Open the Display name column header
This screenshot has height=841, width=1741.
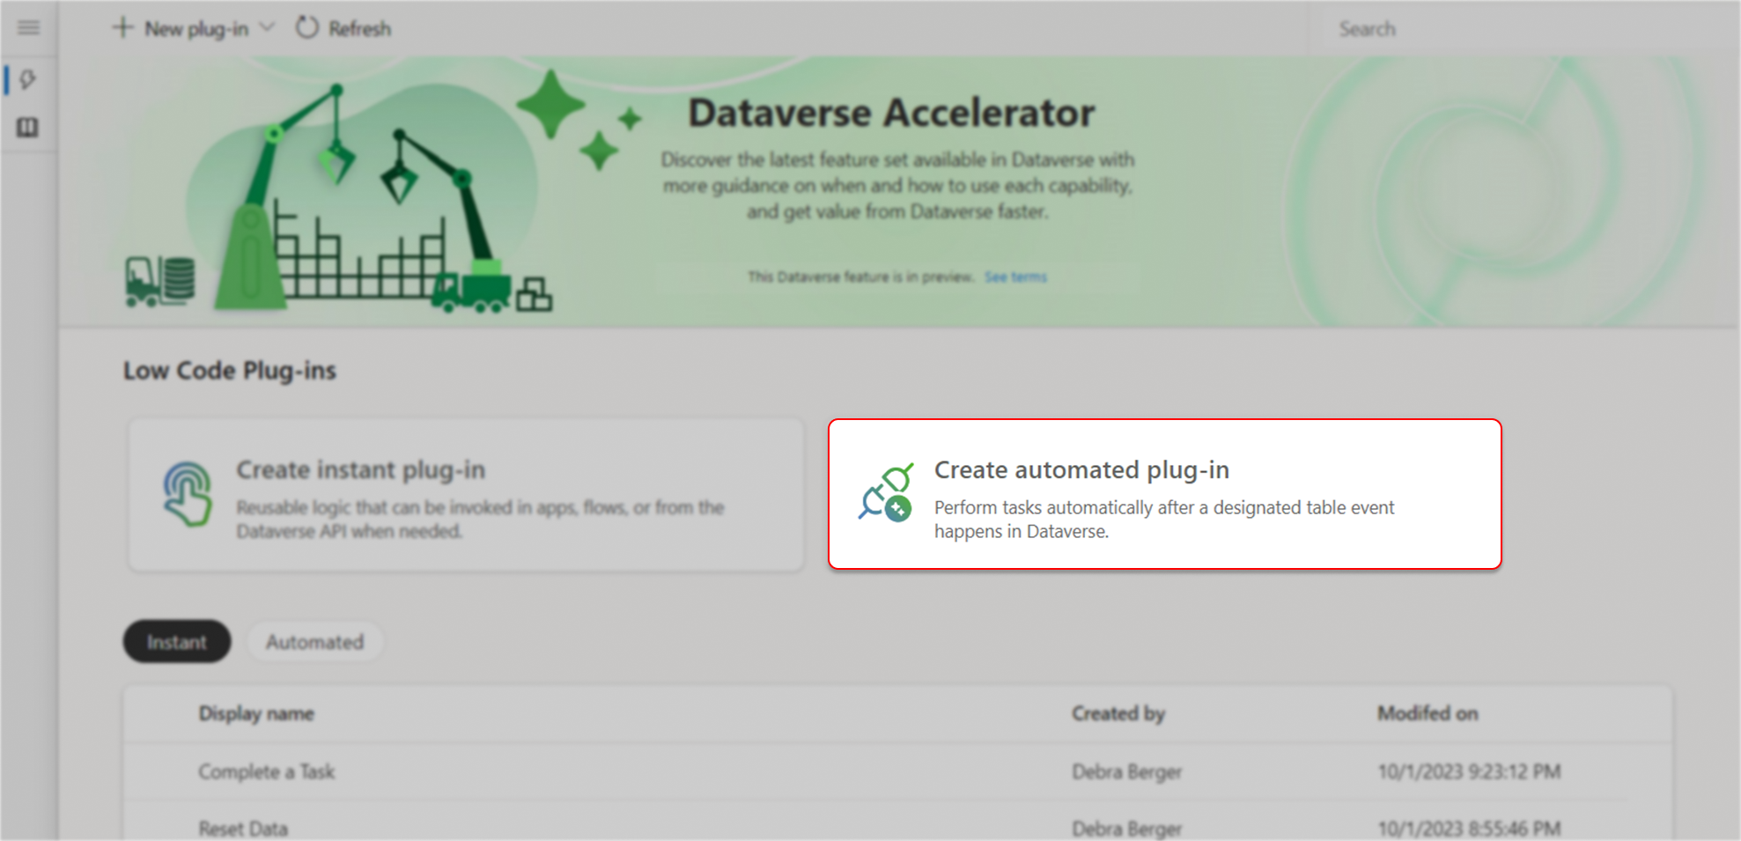[256, 713]
